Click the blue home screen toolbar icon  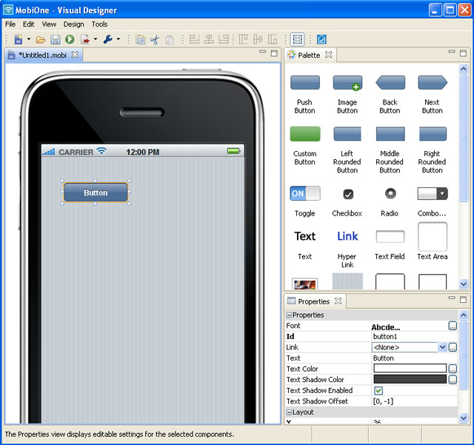tap(321, 39)
